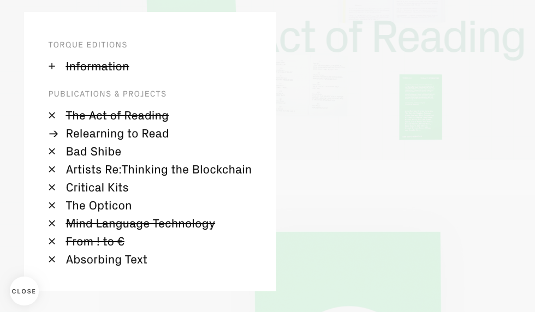Viewport: 535px width, 312px height.
Task: Click the X icon beside The Act of Reading
Action: 52,116
